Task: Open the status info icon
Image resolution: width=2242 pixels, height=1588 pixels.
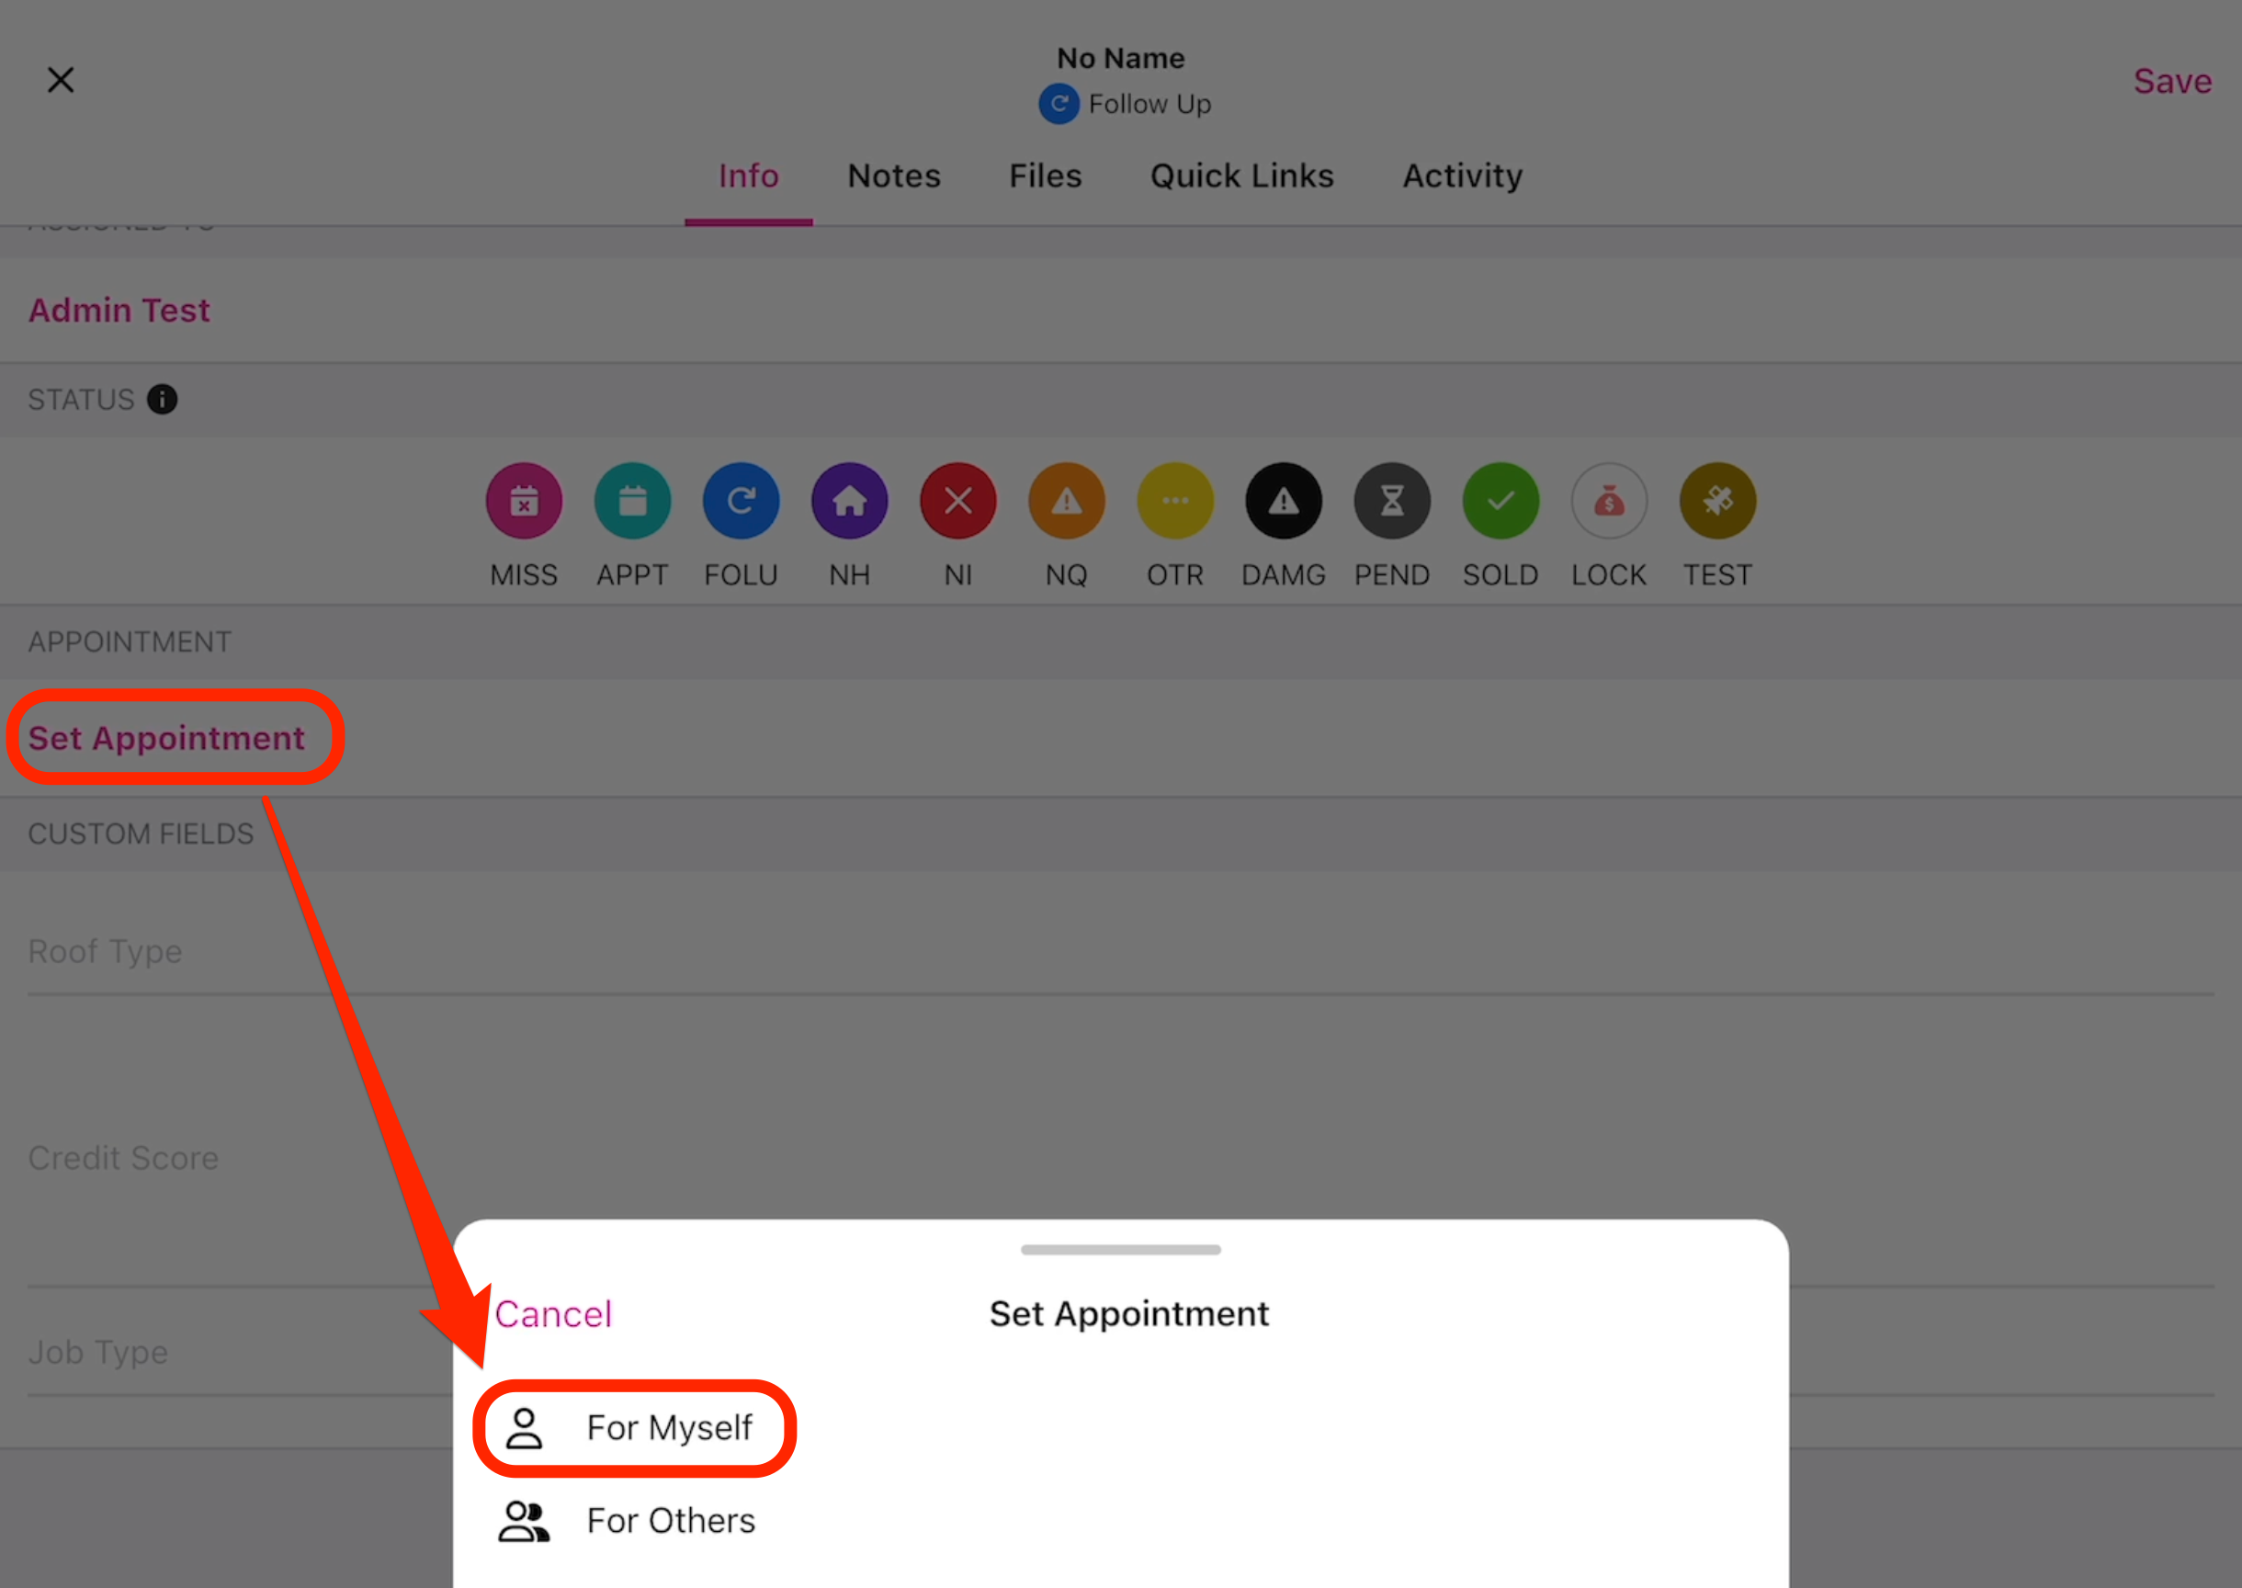Action: pyautogui.click(x=163, y=399)
